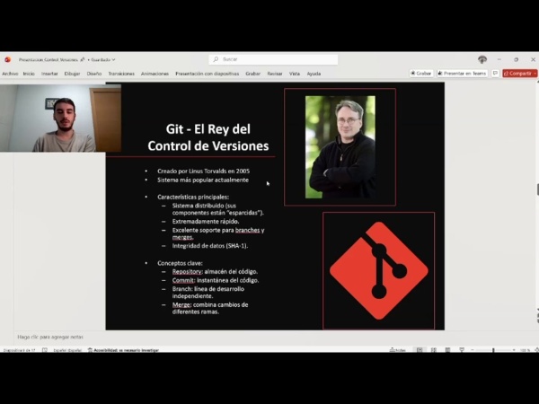Start slideshow from status bar icon

click(463, 350)
